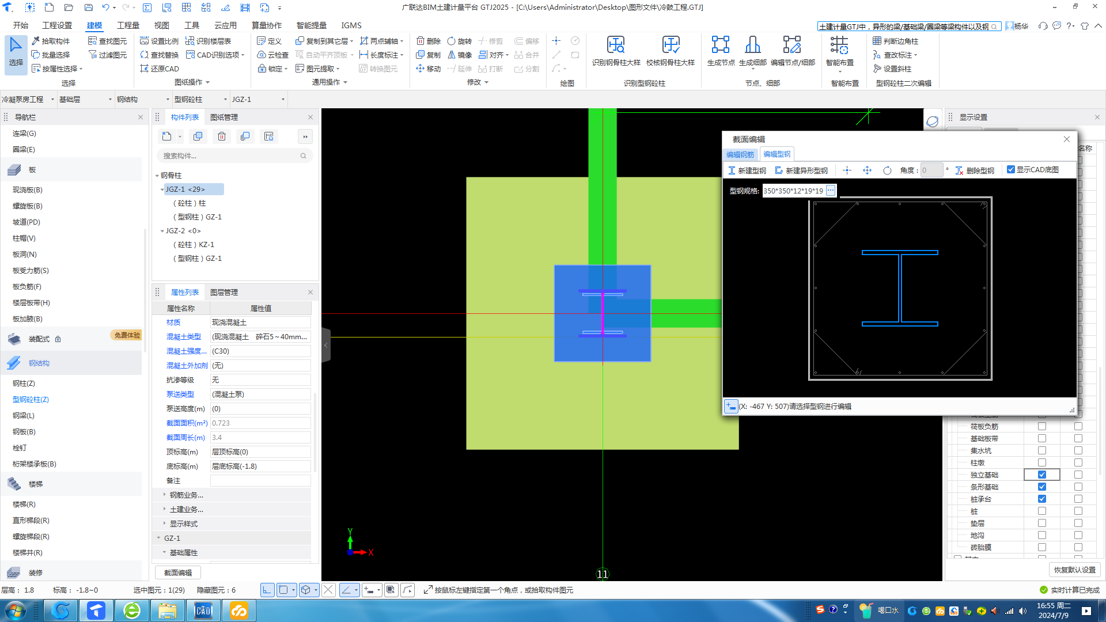Toggle first checkbox in 砖胎膜 row

1042,547
